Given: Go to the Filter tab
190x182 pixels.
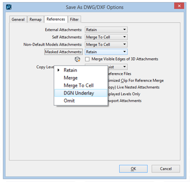Looking at the screenshot, I should [x=74, y=19].
